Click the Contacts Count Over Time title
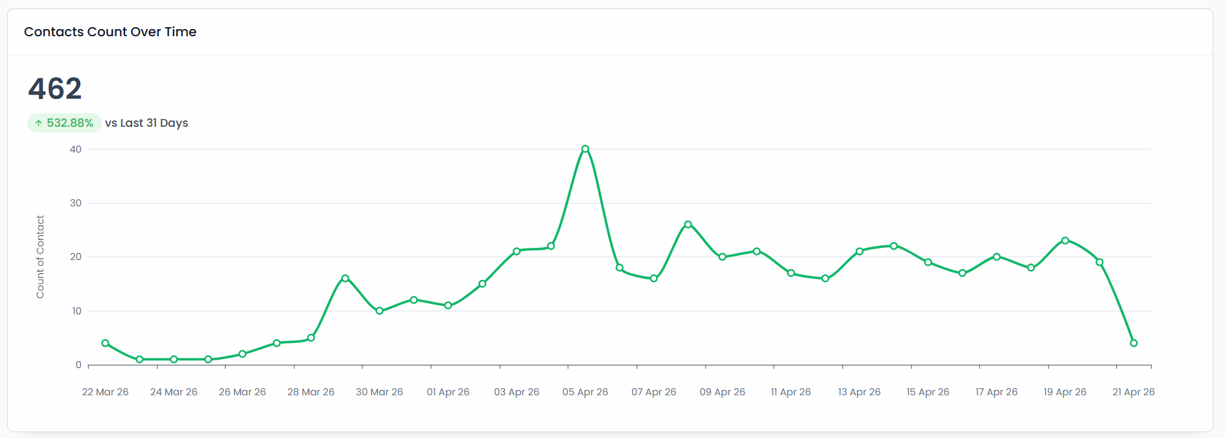Screen dimensions: 1225x438 click(110, 32)
